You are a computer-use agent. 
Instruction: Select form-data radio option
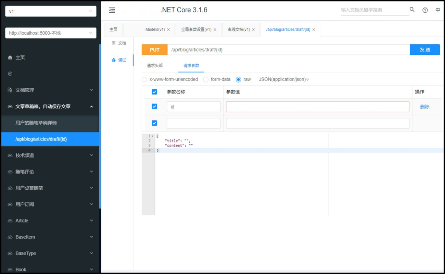tap(206, 79)
